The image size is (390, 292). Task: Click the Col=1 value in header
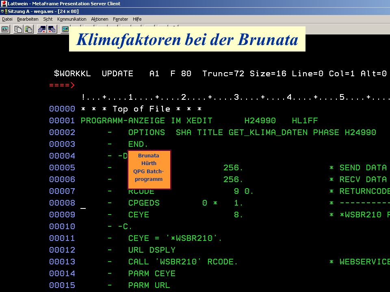pyautogui.click(x=342, y=73)
